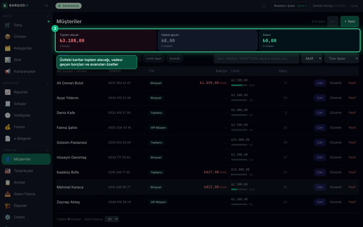Open Cari account for Zeynep Aktaş
The height and width of the screenshot is (227, 363).
pyautogui.click(x=320, y=202)
